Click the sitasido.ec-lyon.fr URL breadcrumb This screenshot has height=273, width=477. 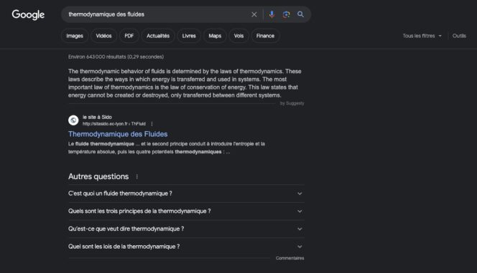114,124
